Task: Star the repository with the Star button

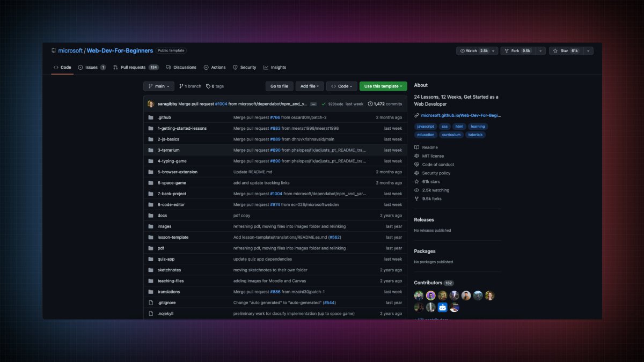Action: pyautogui.click(x=565, y=51)
